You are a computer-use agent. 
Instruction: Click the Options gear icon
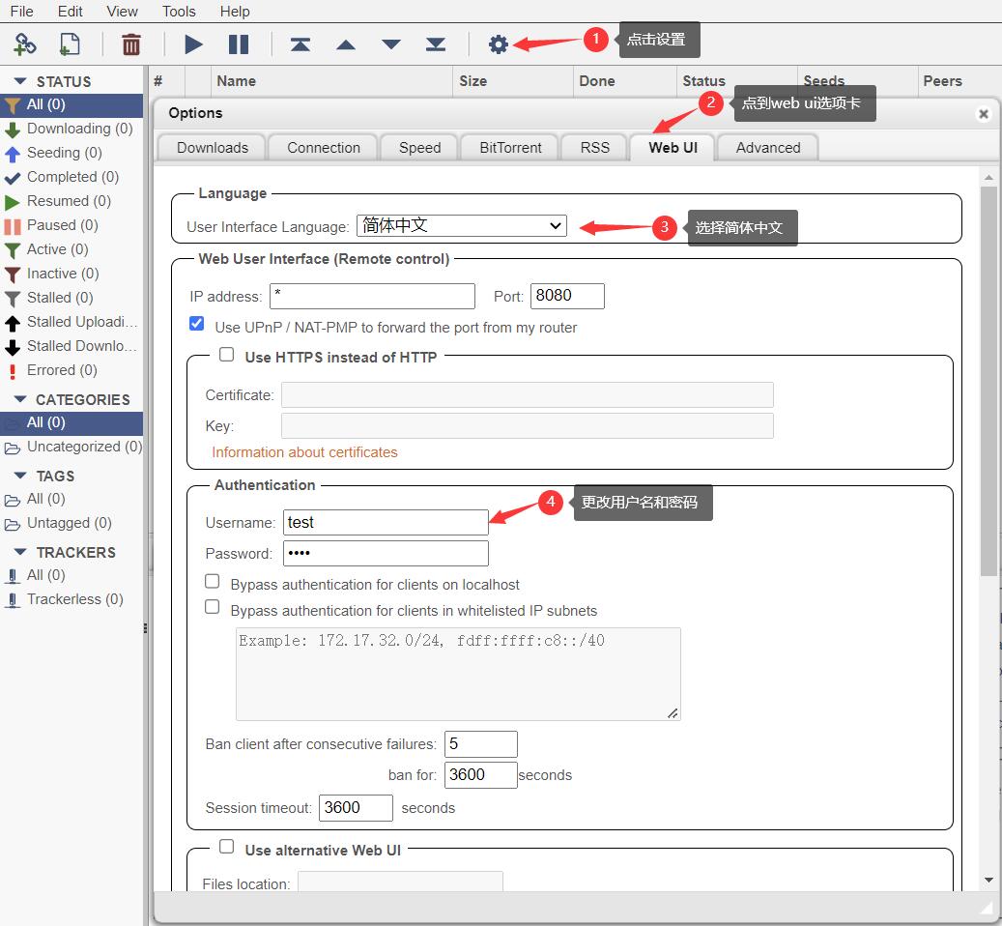(x=498, y=43)
